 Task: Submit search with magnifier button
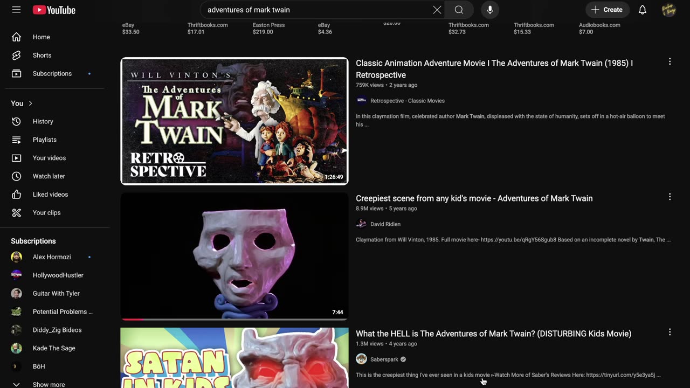pyautogui.click(x=459, y=10)
